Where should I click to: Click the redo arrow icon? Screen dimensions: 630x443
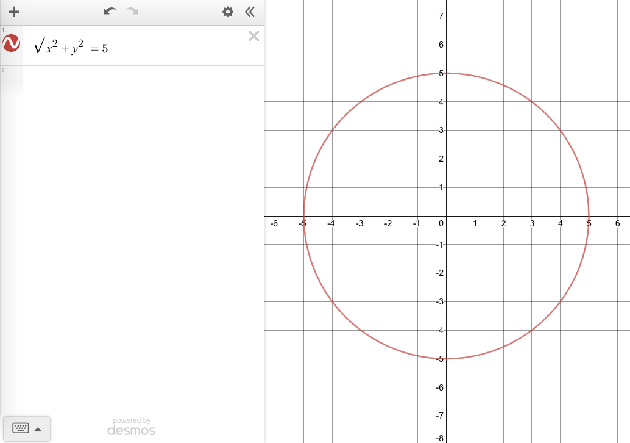[131, 12]
